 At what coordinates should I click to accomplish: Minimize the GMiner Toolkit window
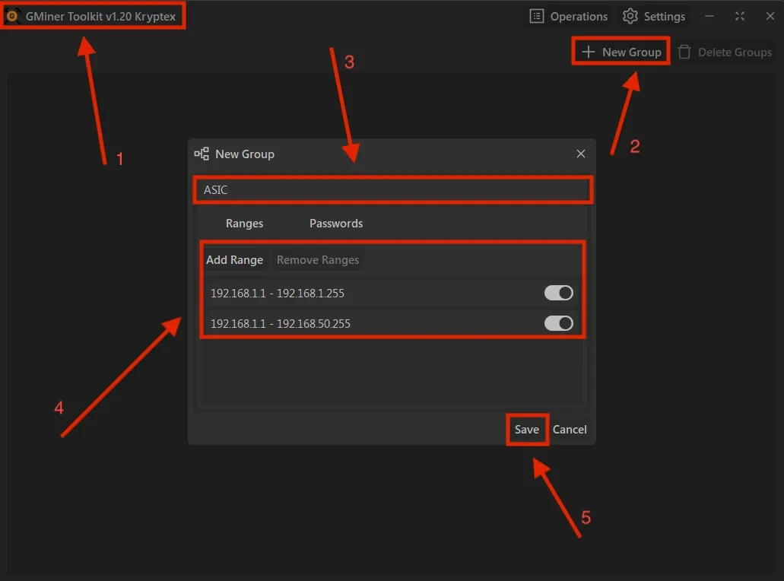(709, 16)
